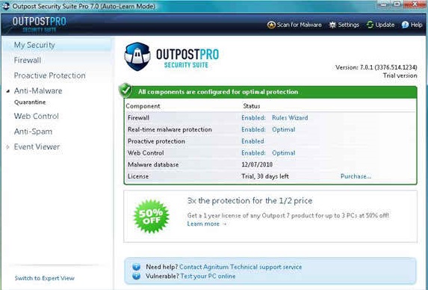Click the green 50% OFF badge

(151, 216)
